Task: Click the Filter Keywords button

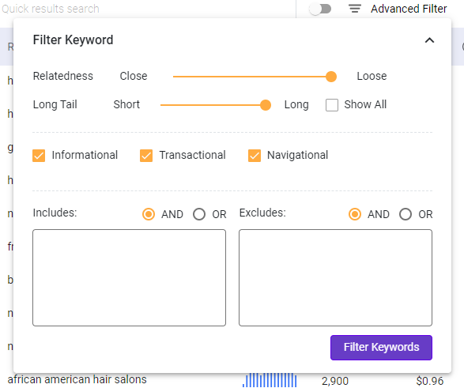Action: [x=381, y=348]
